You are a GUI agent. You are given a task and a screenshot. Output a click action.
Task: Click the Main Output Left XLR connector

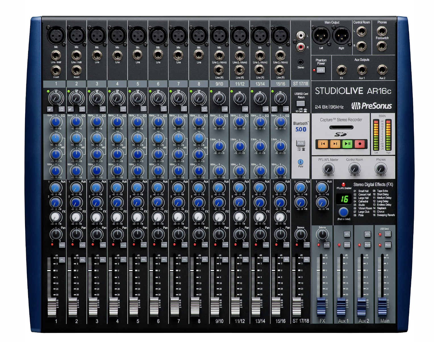coord(321,36)
